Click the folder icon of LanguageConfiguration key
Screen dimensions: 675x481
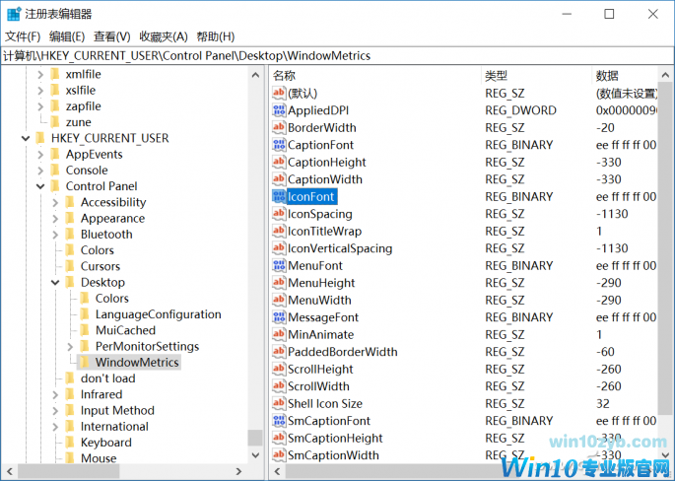(x=85, y=314)
